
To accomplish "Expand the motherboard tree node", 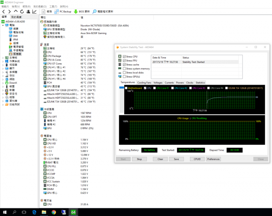I will [3, 57].
